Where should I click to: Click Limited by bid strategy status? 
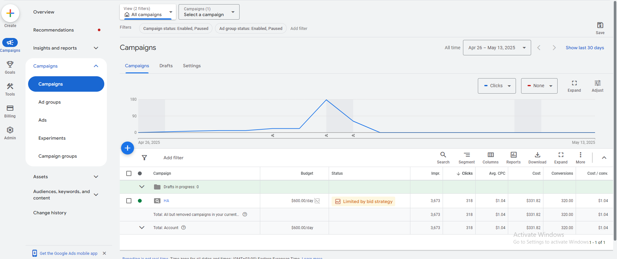(x=364, y=201)
